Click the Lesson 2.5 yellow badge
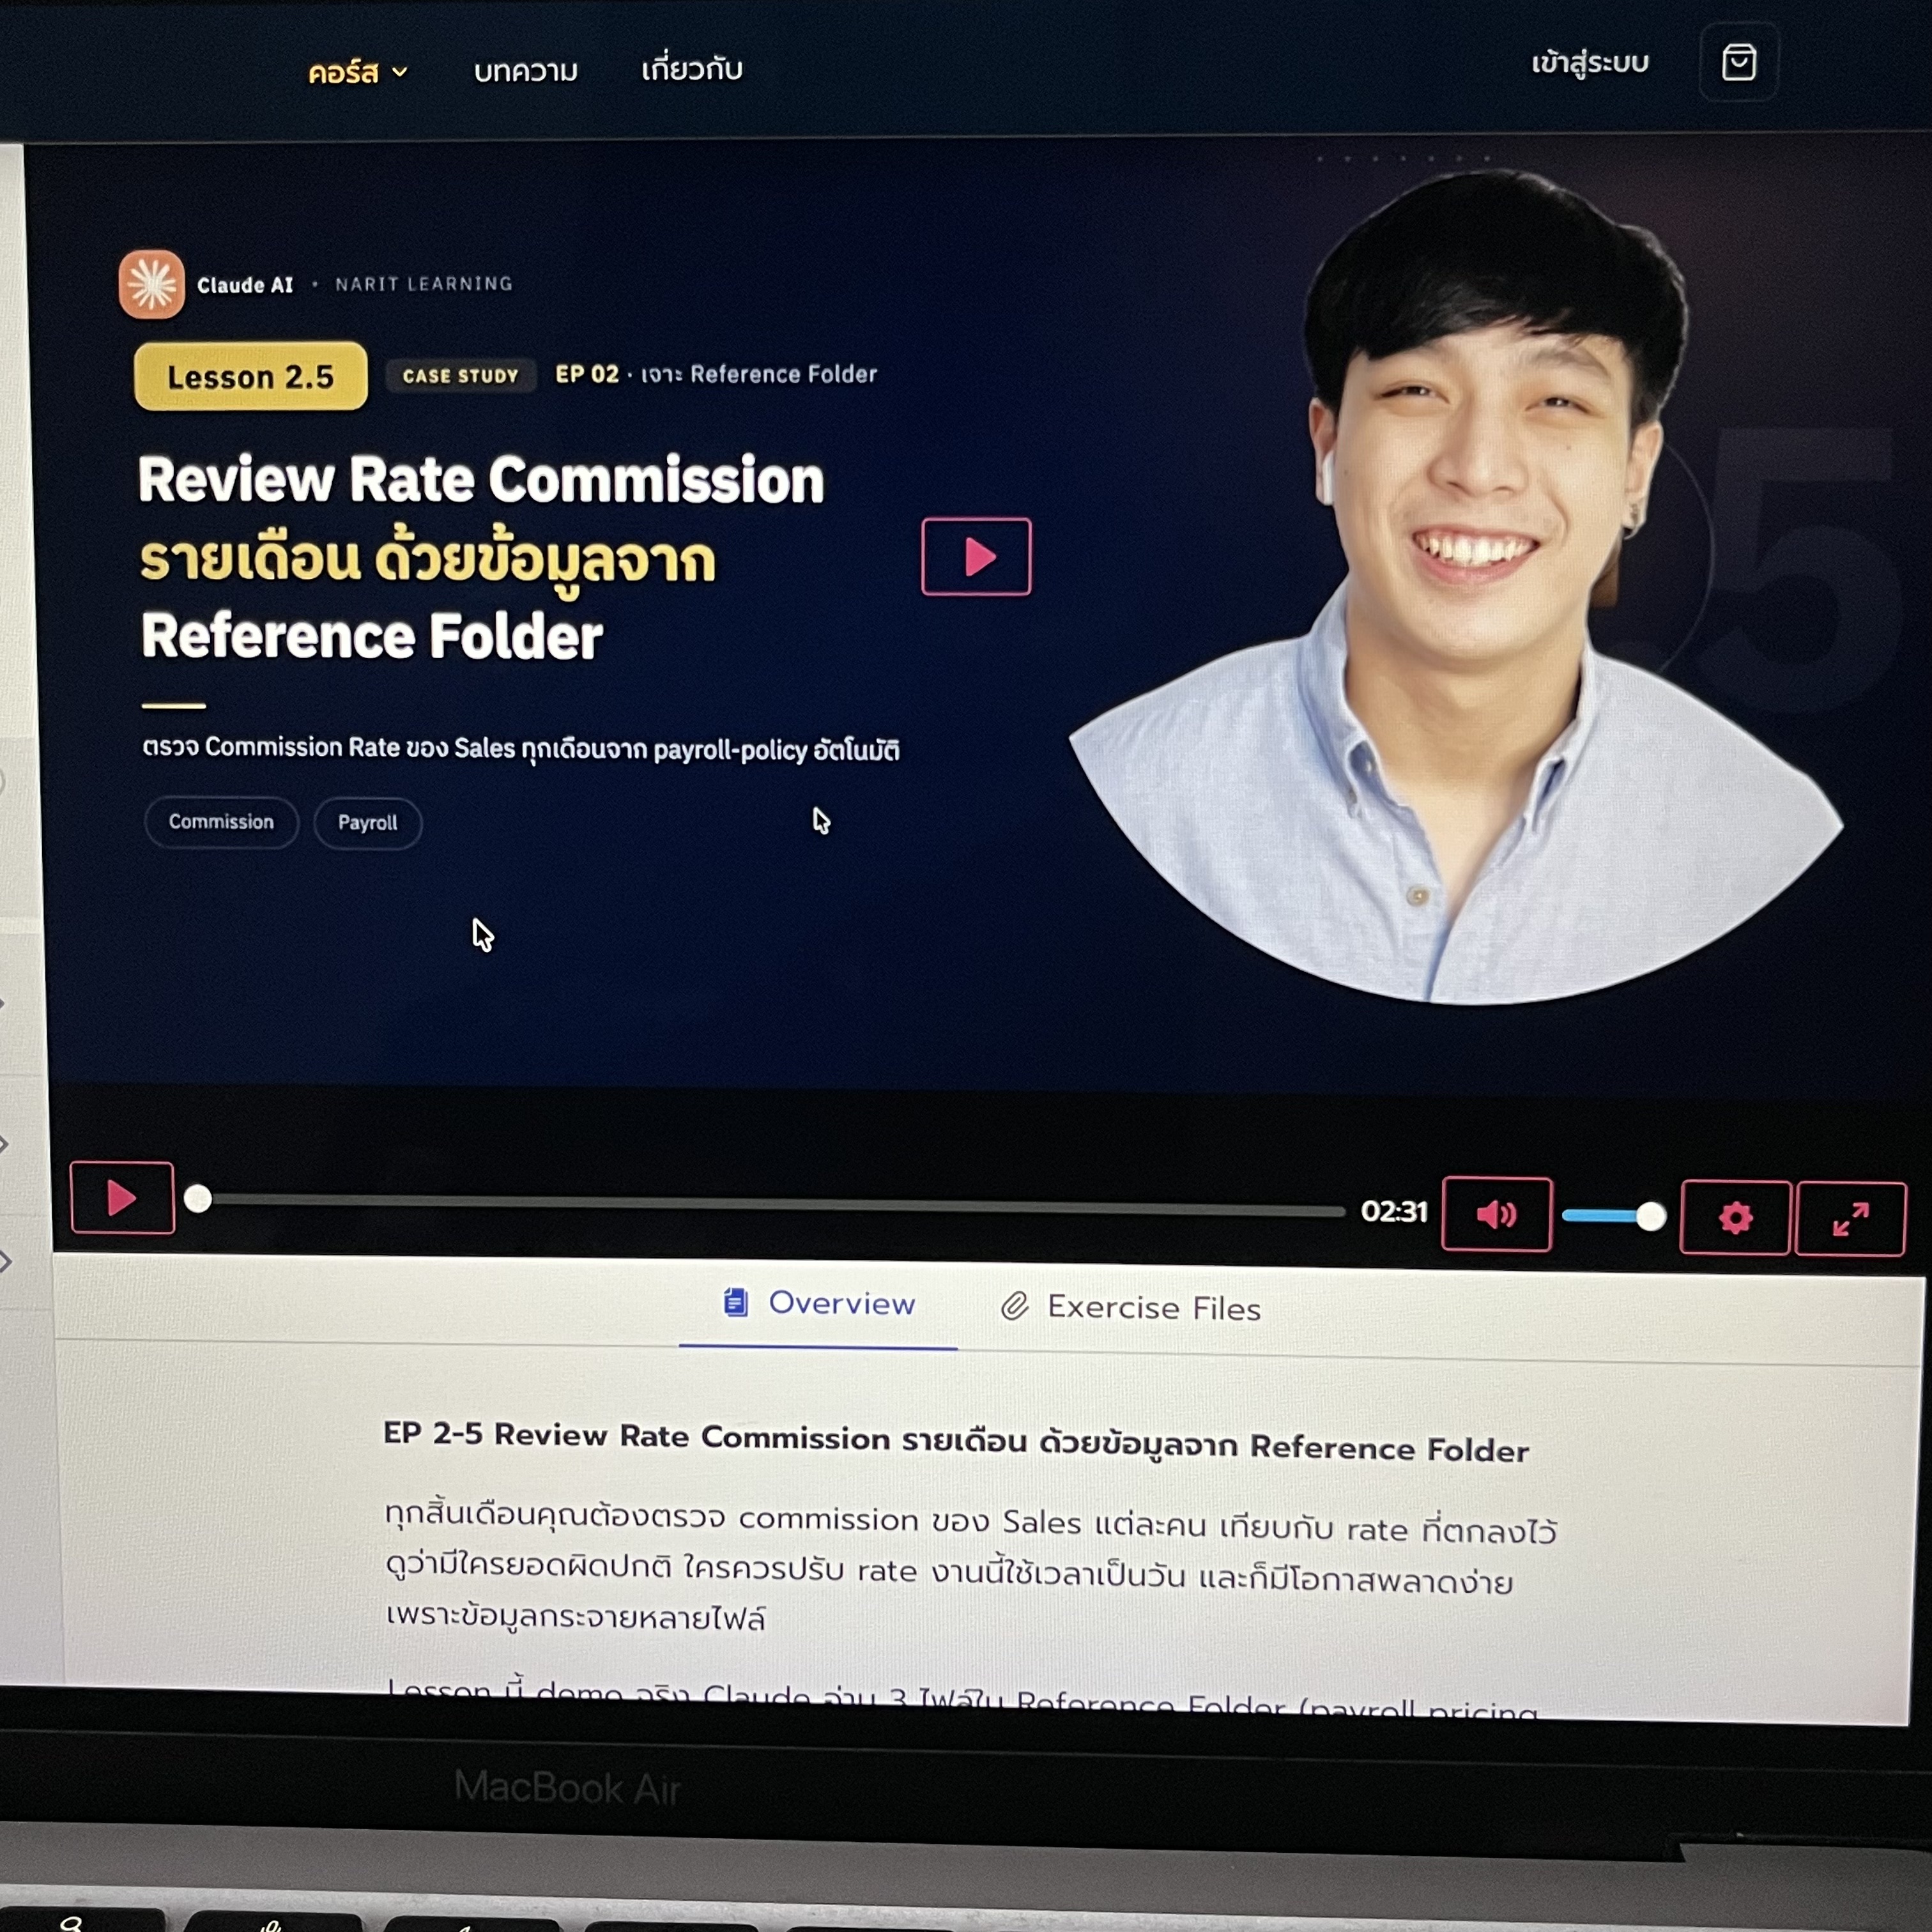Image resolution: width=1932 pixels, height=1932 pixels. (251, 376)
